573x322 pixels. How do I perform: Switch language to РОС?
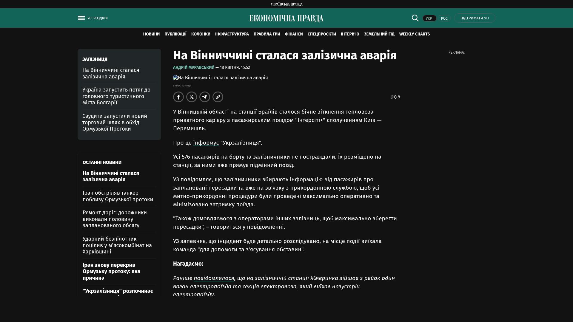[444, 18]
